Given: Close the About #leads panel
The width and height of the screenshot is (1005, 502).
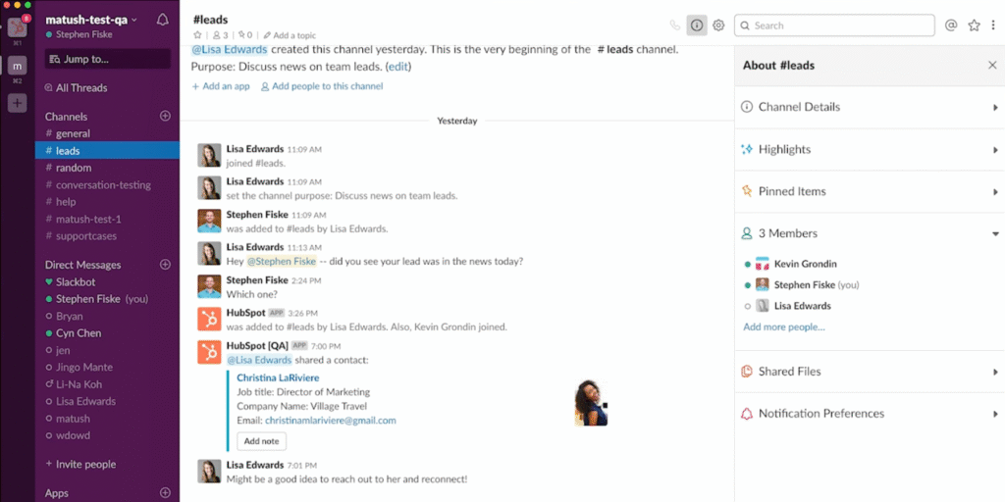Looking at the screenshot, I should click(x=992, y=65).
